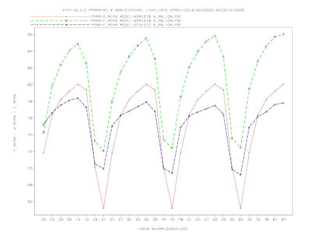Click x-axis tick label 51
Image resolution: width=309 pixels, height=239 pixels.
[189, 219]
